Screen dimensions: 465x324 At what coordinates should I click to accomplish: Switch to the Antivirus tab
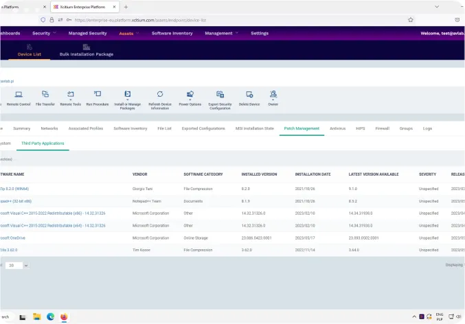click(x=337, y=128)
